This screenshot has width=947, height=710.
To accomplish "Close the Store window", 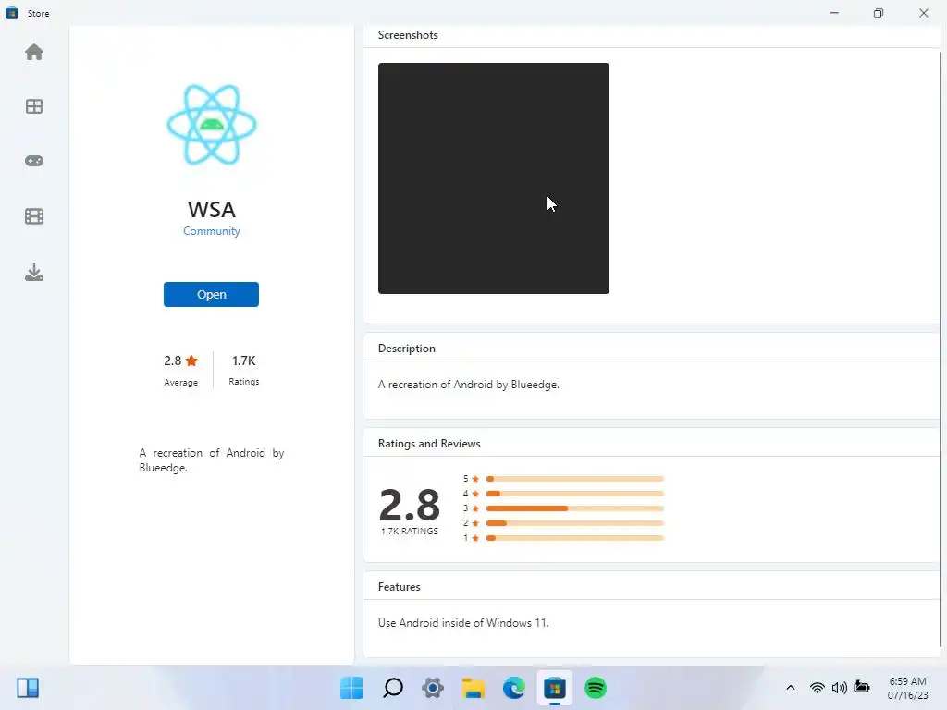I will (924, 13).
